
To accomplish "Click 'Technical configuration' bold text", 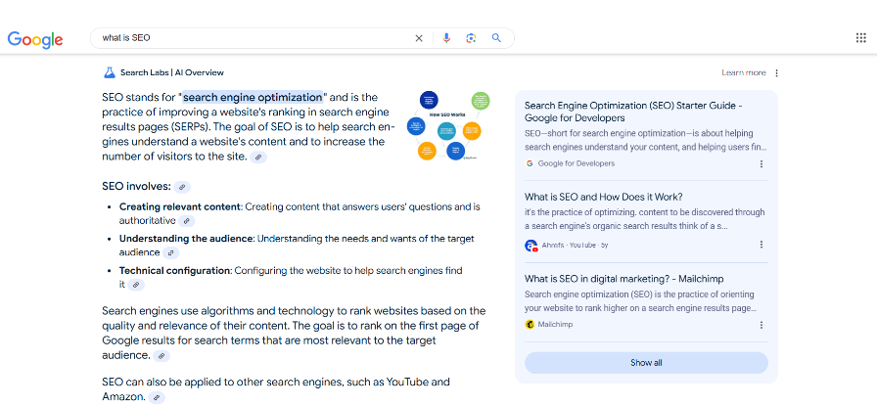I will 174,271.
